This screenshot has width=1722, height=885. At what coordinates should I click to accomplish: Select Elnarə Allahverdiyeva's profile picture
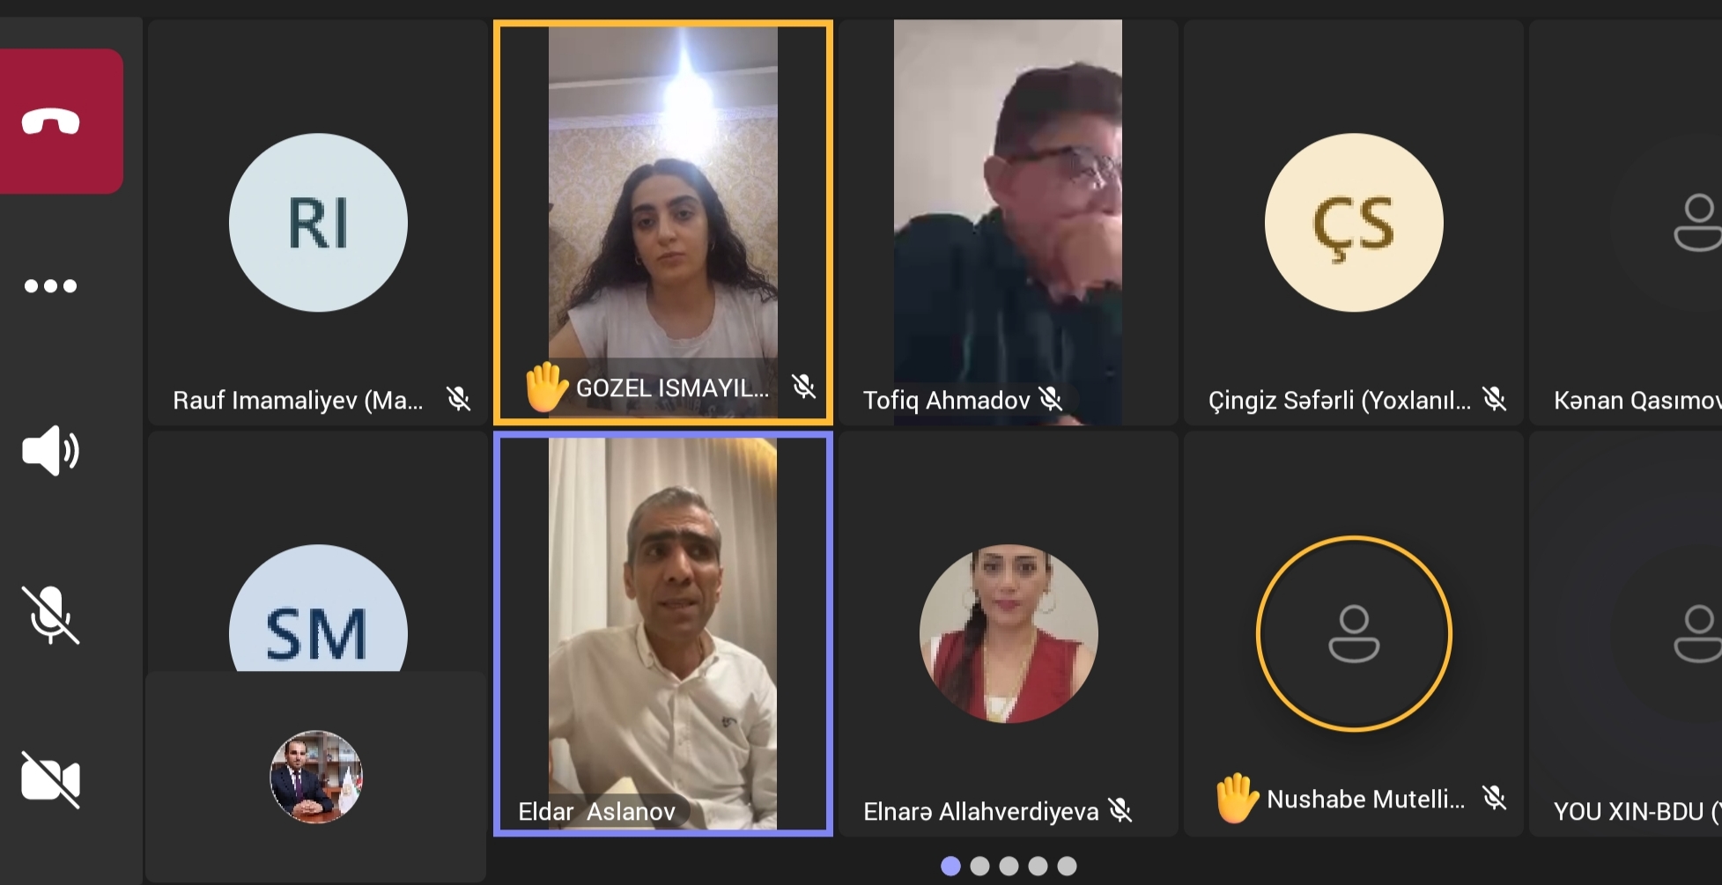click(x=1009, y=633)
